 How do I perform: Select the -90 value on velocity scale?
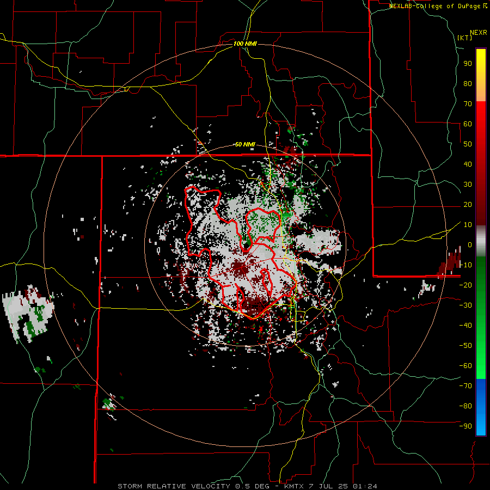[465, 426]
